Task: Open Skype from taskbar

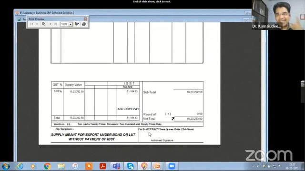Action: 130,166
